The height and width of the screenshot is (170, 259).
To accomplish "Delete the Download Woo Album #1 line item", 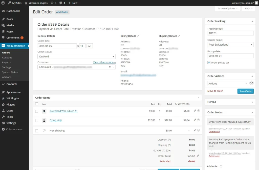I will coord(199,111).
